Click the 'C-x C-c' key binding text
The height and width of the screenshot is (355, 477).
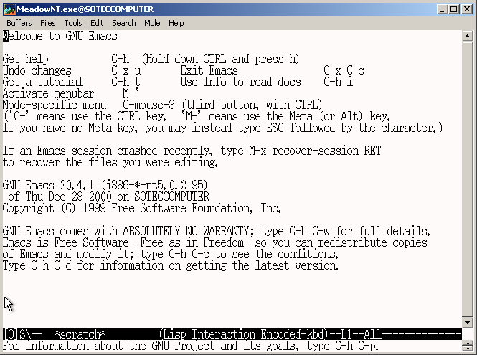[x=344, y=70]
